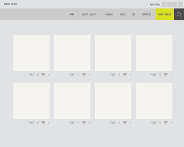Click eye views icon under top row's first card
The height and width of the screenshot is (147, 184).
click(x=31, y=74)
